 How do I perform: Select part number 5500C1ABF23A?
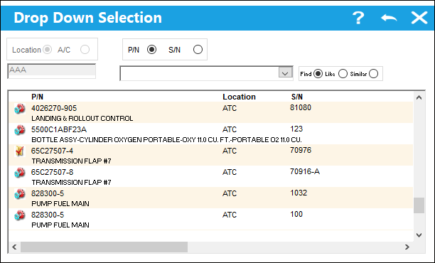59,129
